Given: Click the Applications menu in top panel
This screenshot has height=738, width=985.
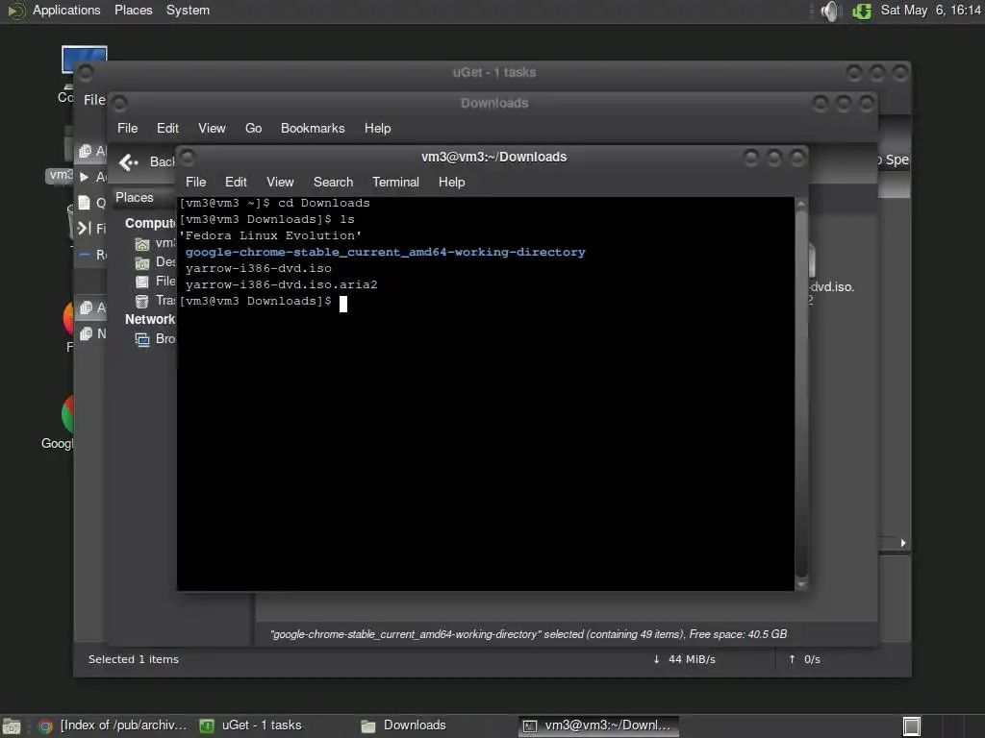Looking at the screenshot, I should pos(66,10).
